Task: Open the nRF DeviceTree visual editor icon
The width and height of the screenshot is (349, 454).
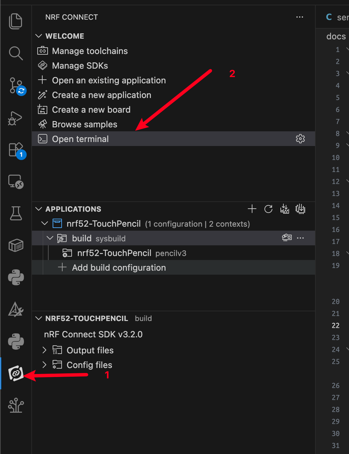Action: tap(16, 406)
